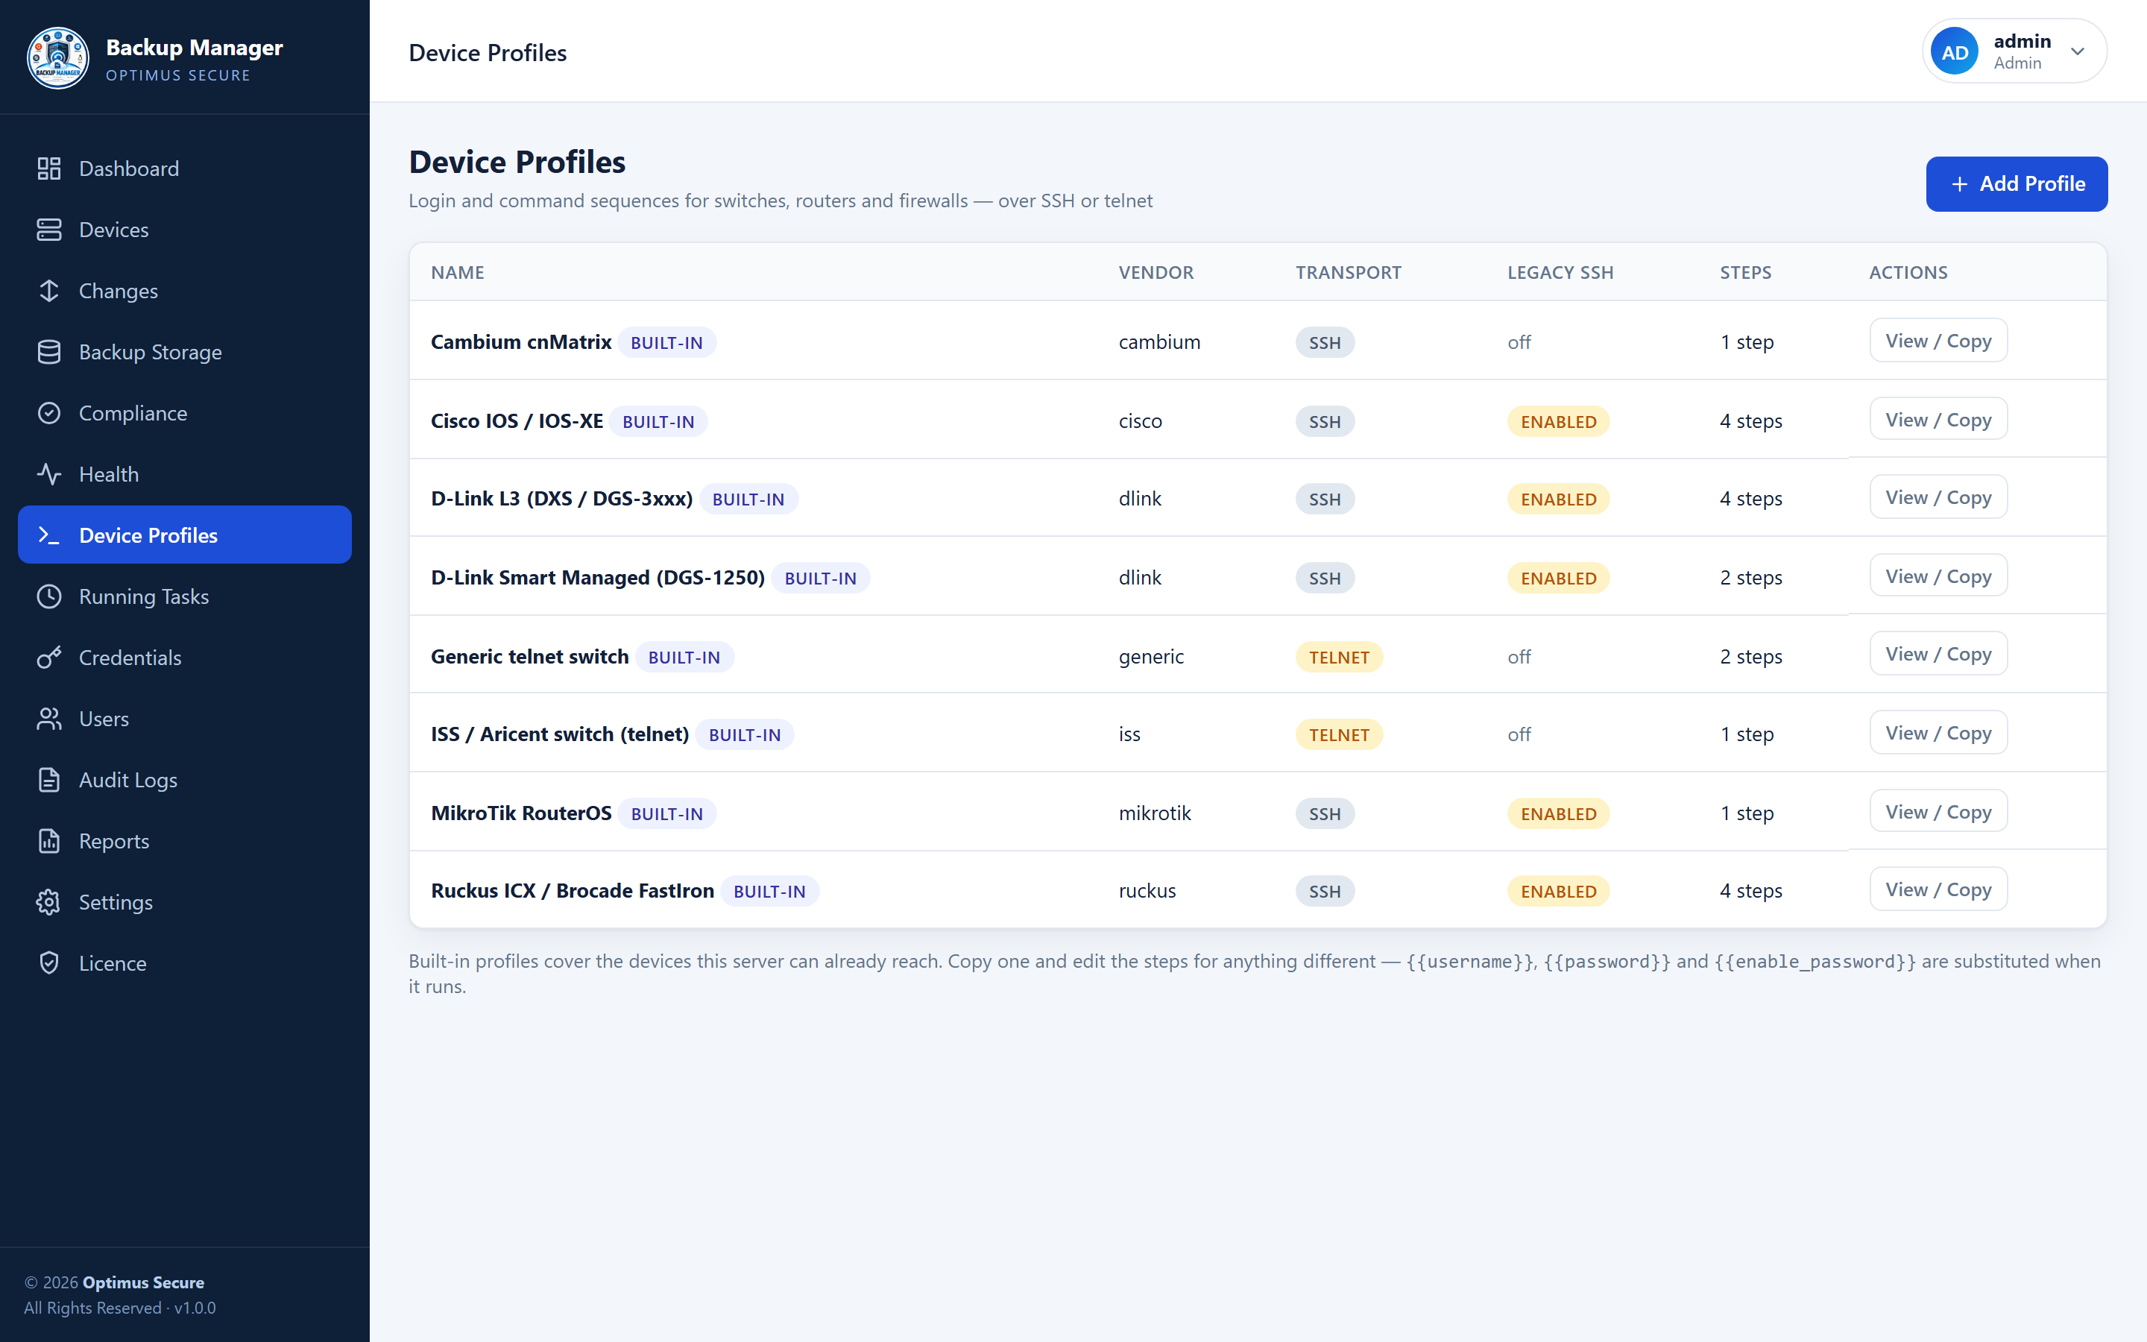
Task: Go to Dashboard menu item
Action: (185, 168)
